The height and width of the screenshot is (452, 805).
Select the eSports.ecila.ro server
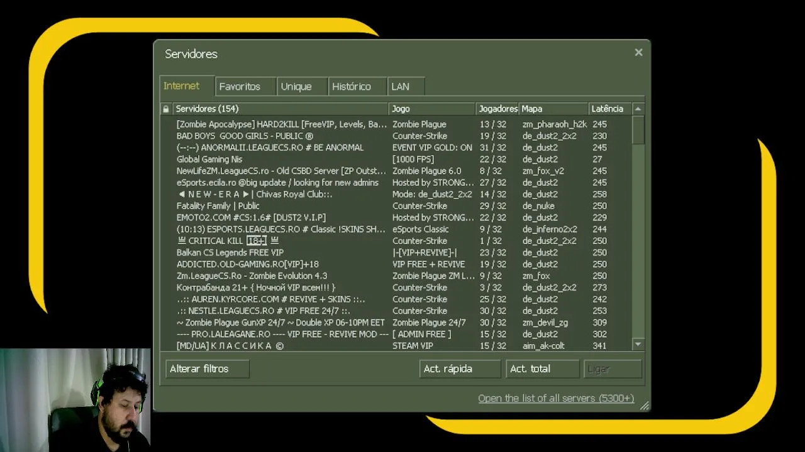coord(396,182)
